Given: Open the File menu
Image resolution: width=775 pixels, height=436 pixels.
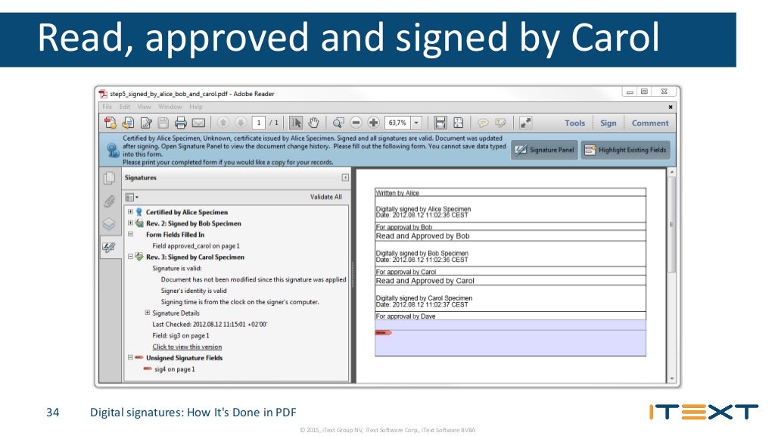Looking at the screenshot, I should [x=107, y=107].
